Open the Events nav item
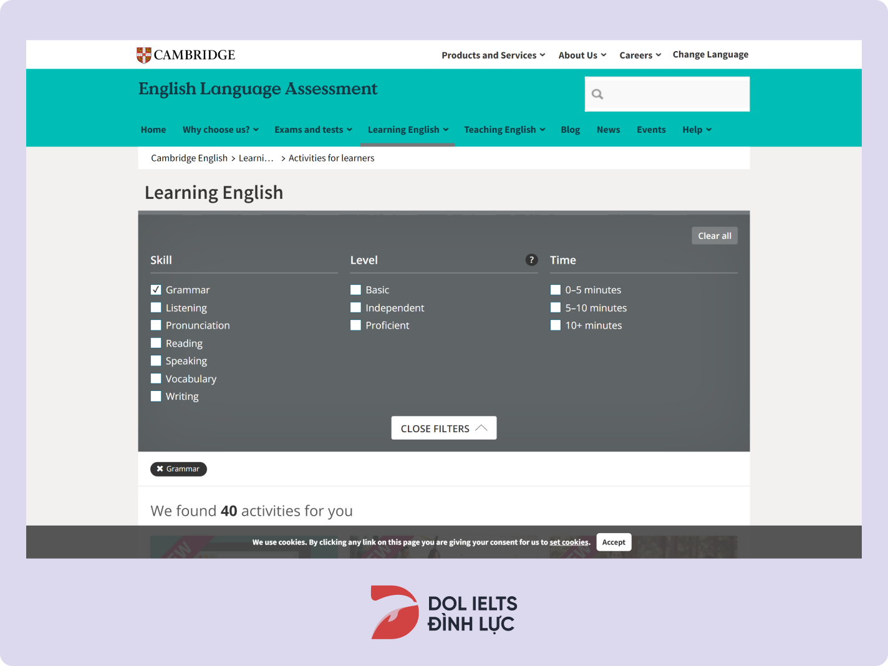The width and height of the screenshot is (888, 666). (x=651, y=130)
